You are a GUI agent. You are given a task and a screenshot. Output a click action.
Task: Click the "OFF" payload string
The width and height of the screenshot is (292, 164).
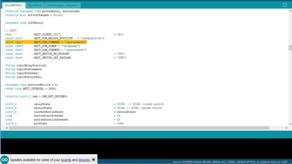point(121,58)
